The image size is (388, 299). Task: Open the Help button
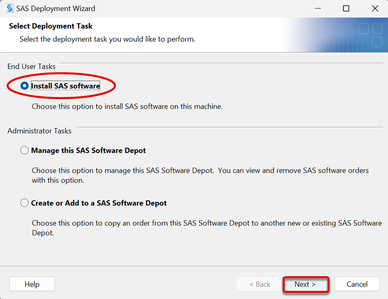tap(32, 284)
